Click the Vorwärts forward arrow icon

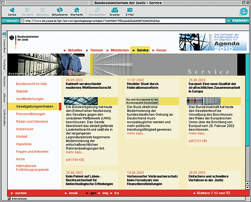28,10
